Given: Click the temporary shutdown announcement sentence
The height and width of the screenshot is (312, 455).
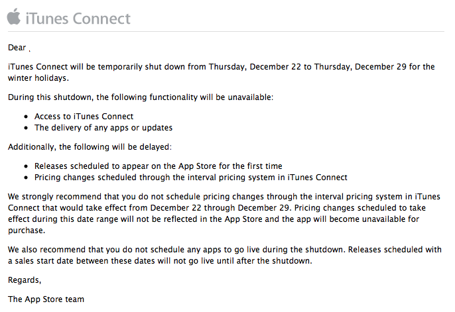Looking at the screenshot, I should (222, 66).
